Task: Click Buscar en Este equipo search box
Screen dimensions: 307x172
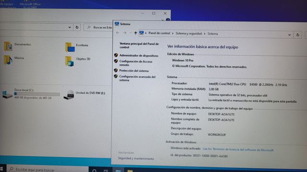Action: pos(98,28)
